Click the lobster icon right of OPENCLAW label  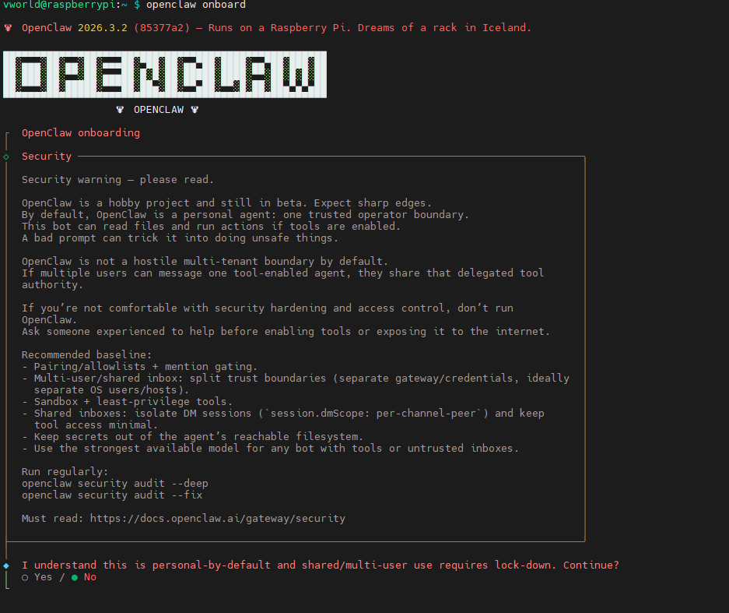click(x=195, y=110)
